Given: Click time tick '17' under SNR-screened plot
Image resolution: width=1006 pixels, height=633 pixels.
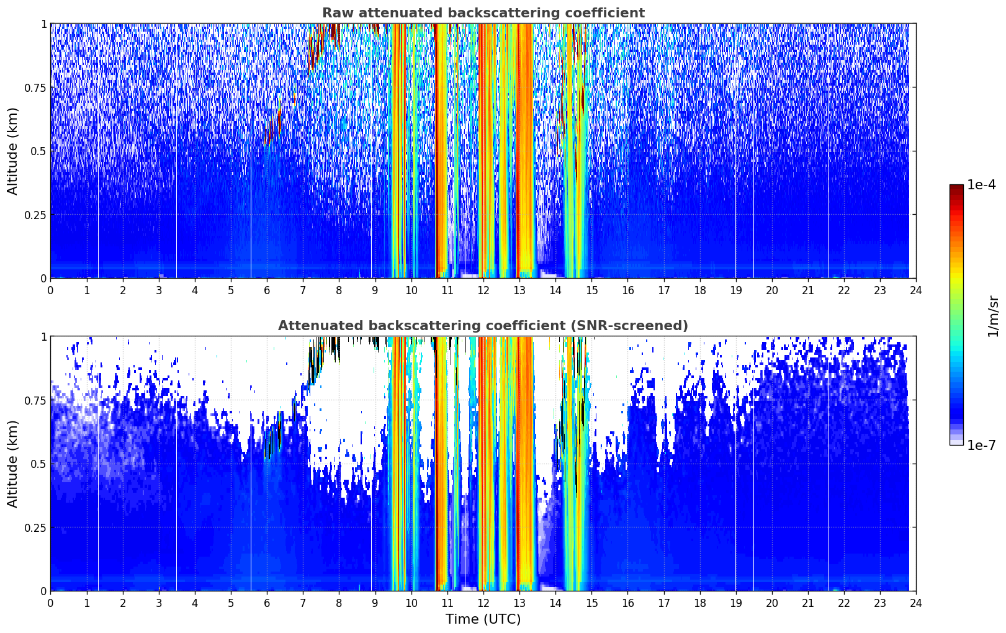Looking at the screenshot, I should click(663, 603).
